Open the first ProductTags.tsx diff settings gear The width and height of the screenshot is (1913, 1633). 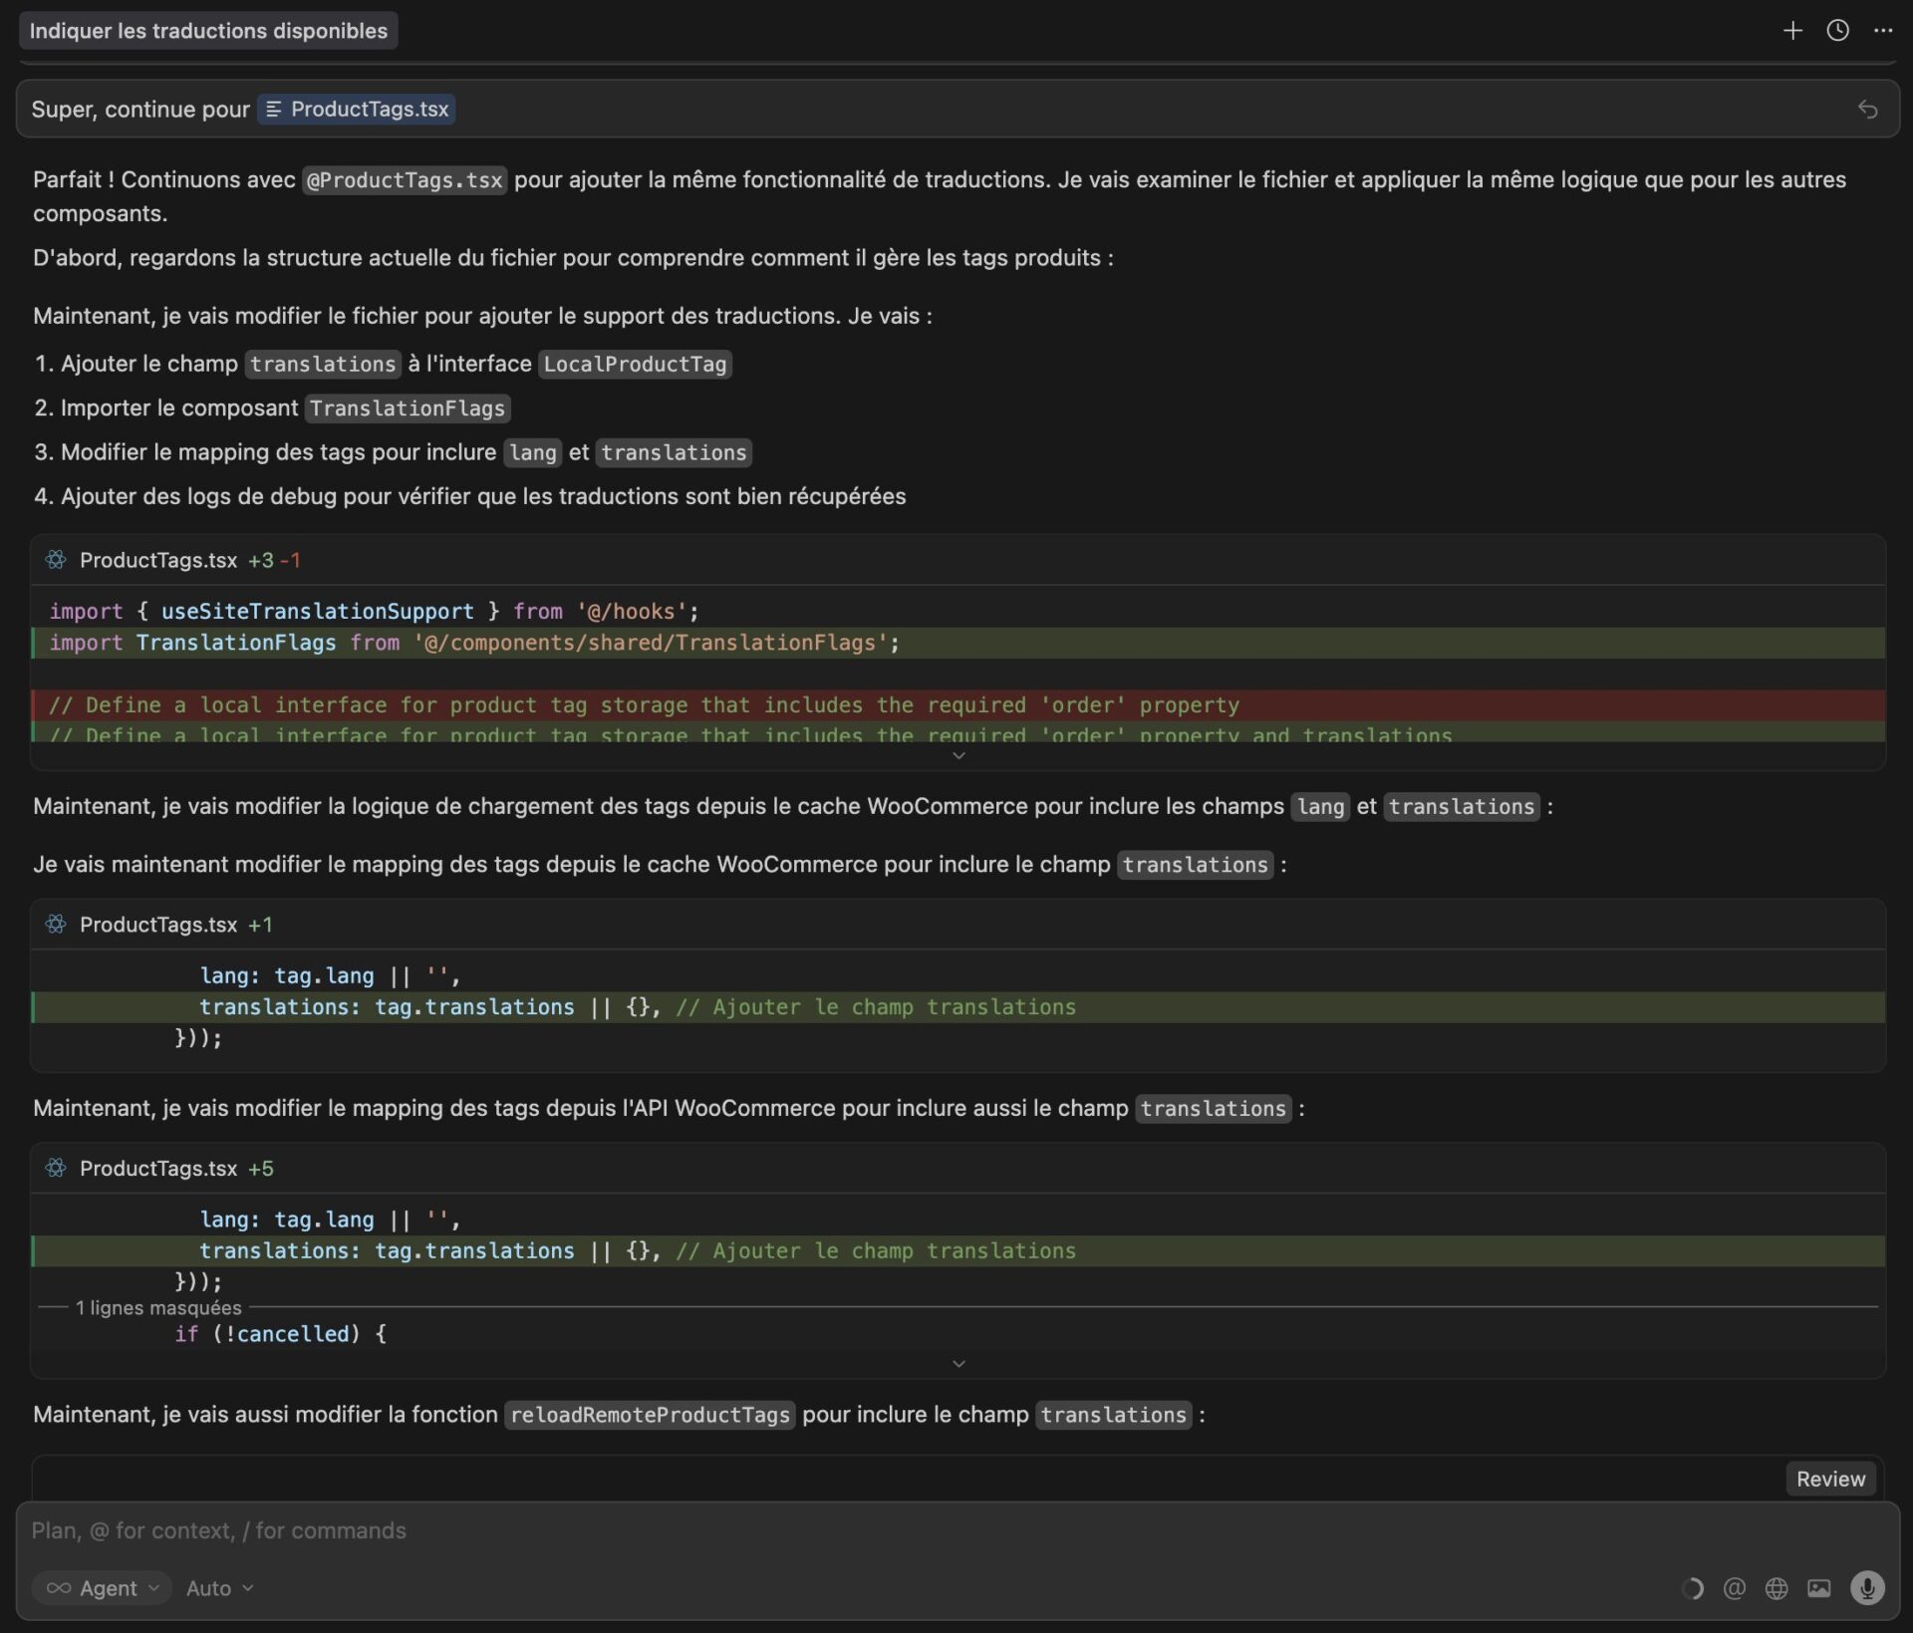[x=57, y=560]
